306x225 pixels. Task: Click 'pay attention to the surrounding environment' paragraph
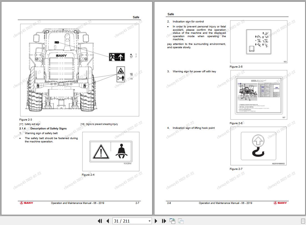197,46
